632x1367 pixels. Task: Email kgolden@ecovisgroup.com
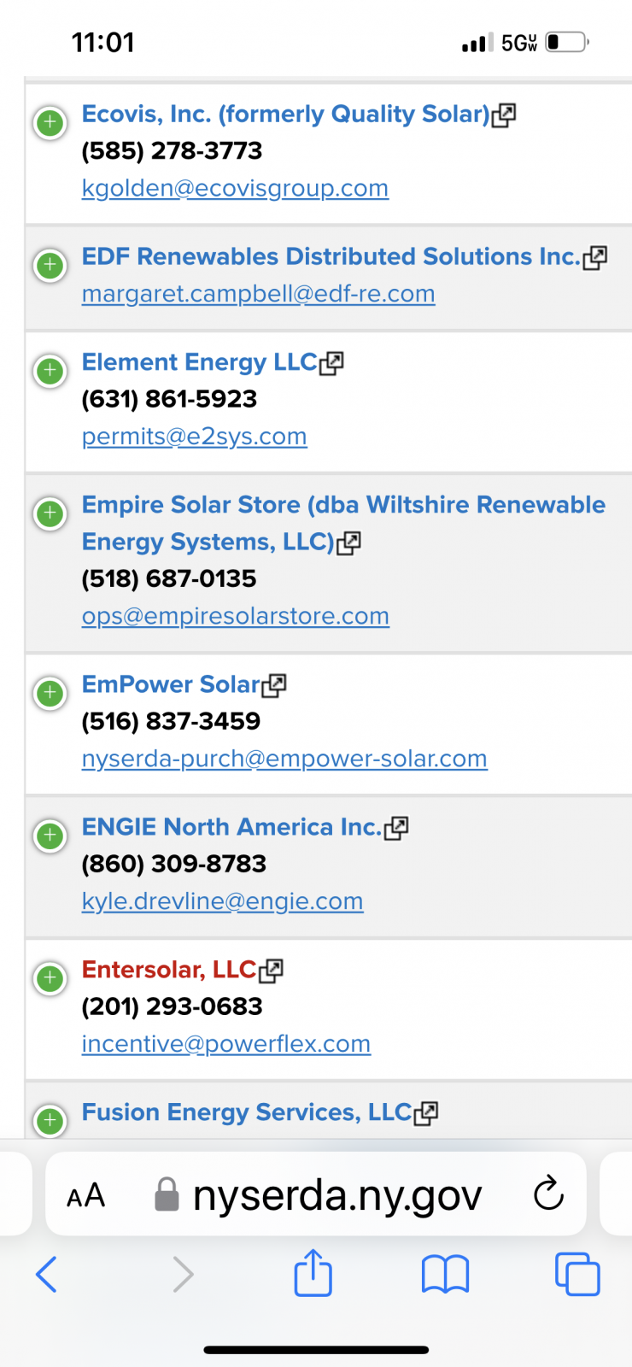(x=235, y=188)
